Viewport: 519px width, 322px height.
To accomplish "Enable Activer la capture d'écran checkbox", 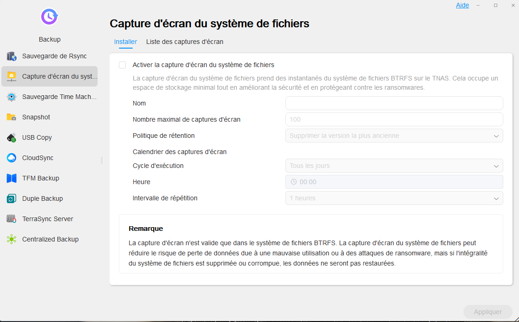I will point(123,65).
